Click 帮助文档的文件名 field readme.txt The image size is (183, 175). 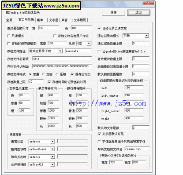pyautogui.click(x=137, y=149)
